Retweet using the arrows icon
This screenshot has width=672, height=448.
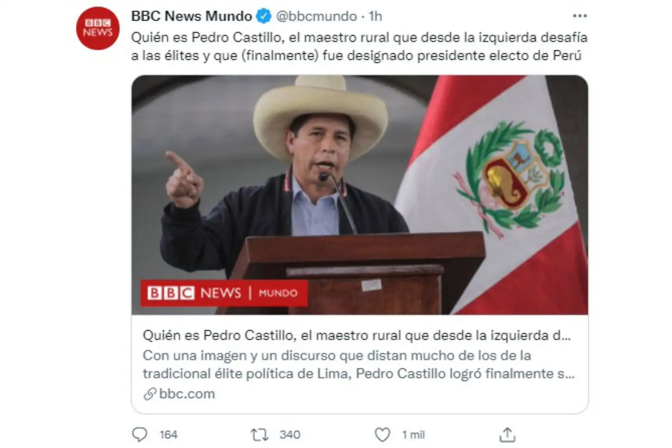point(259,435)
